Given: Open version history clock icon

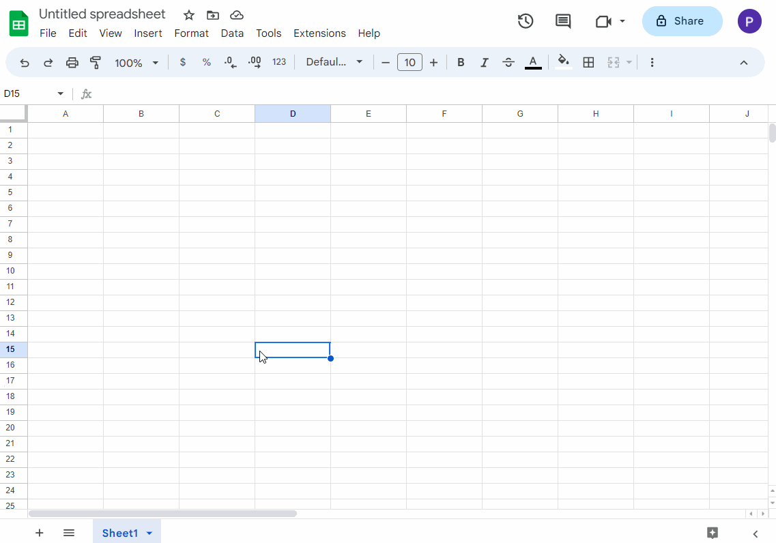Looking at the screenshot, I should point(526,21).
